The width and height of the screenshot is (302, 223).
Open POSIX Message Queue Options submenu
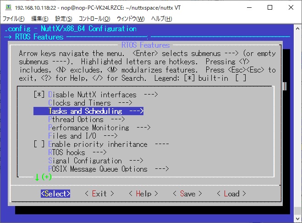[109, 169]
